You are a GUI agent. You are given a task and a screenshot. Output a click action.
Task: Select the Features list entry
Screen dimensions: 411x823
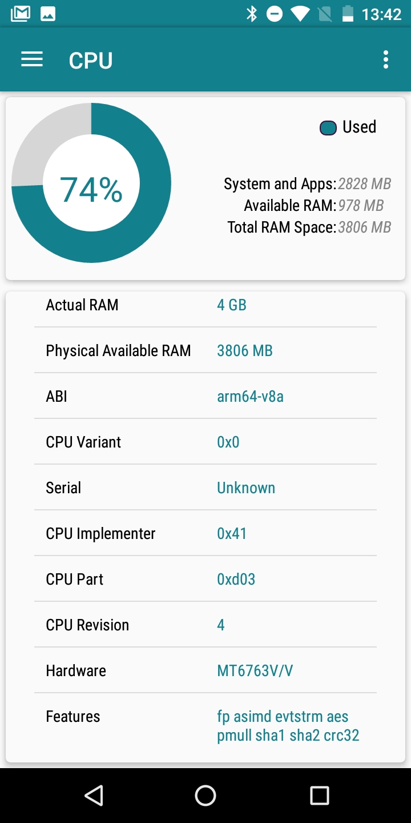(205, 726)
